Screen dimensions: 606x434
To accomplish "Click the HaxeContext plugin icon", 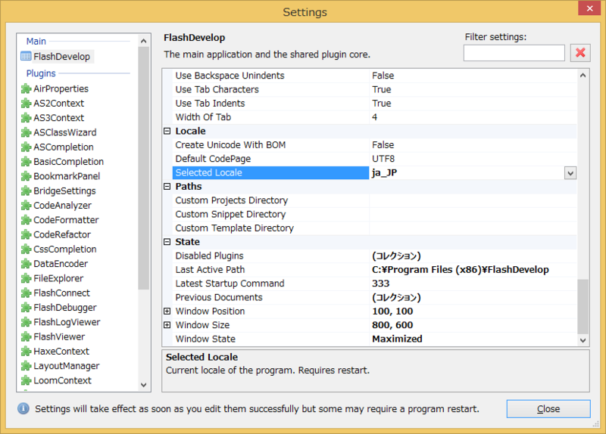I will point(26,352).
